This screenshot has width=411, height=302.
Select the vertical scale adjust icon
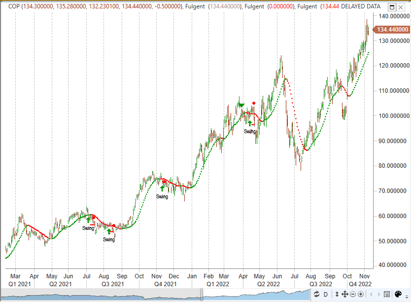[x=337, y=294]
